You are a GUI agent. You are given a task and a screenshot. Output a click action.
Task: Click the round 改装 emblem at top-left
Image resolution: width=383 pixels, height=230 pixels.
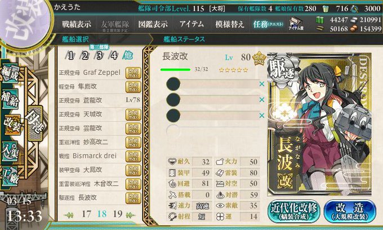(24, 22)
